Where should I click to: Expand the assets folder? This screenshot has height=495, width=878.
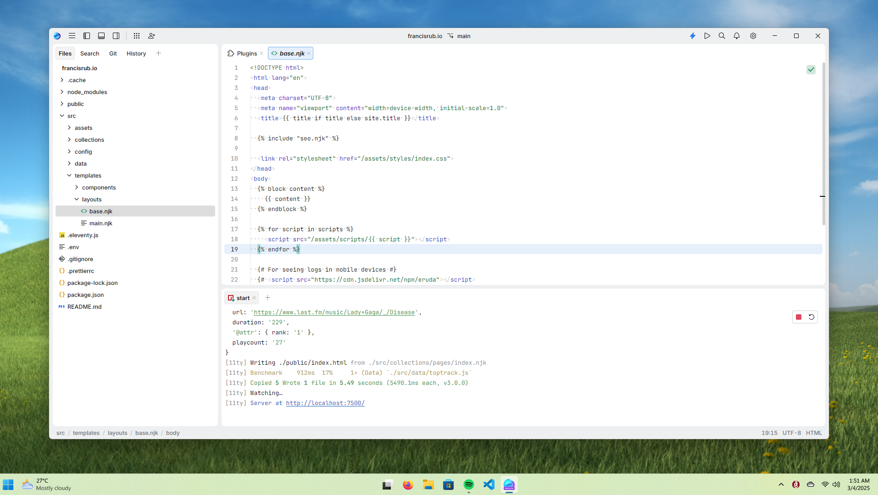click(69, 128)
